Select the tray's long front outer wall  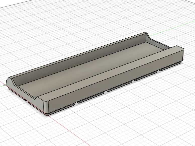tap(116, 80)
